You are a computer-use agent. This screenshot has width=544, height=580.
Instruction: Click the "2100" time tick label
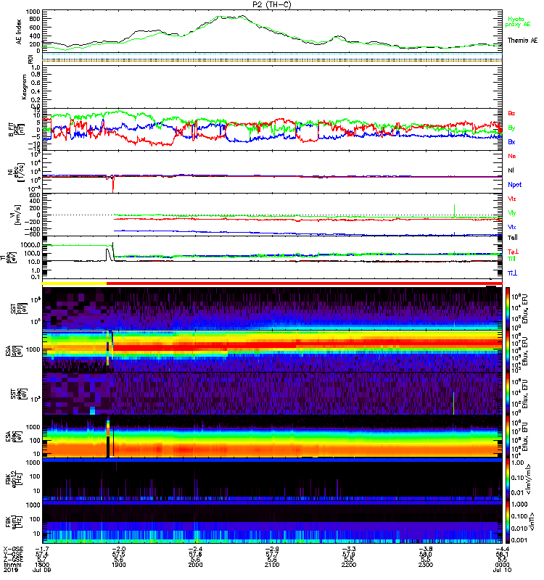[272, 565]
